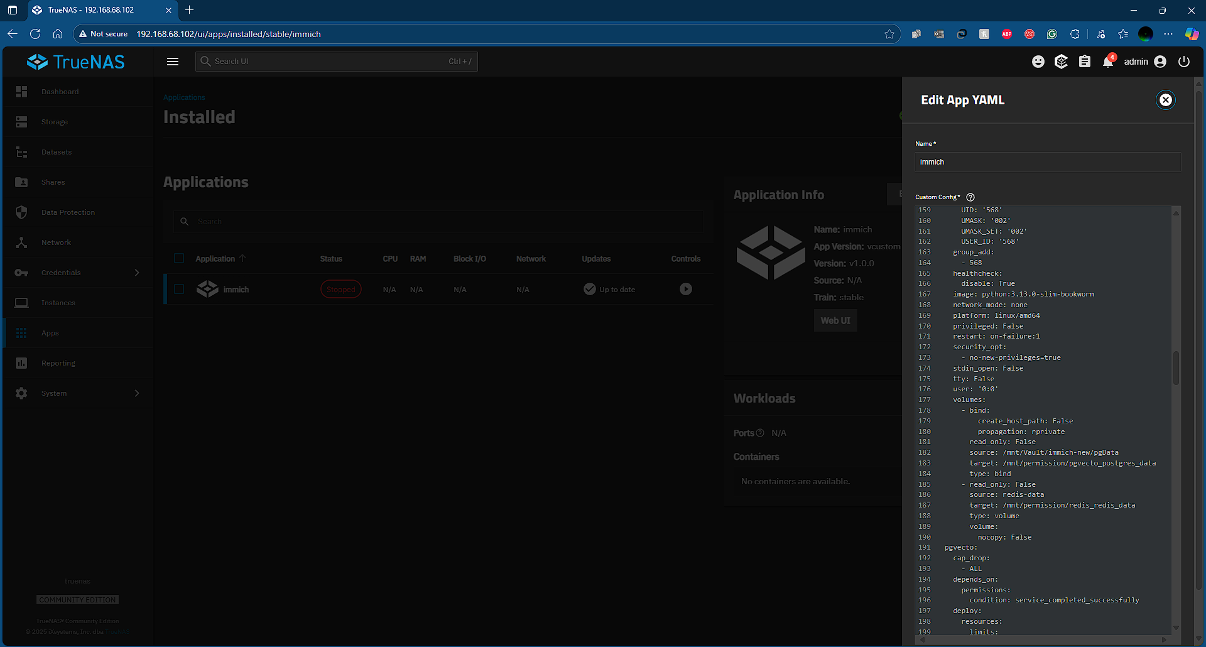The width and height of the screenshot is (1206, 647).
Task: Open the feedback smiley icon
Action: (1038, 62)
